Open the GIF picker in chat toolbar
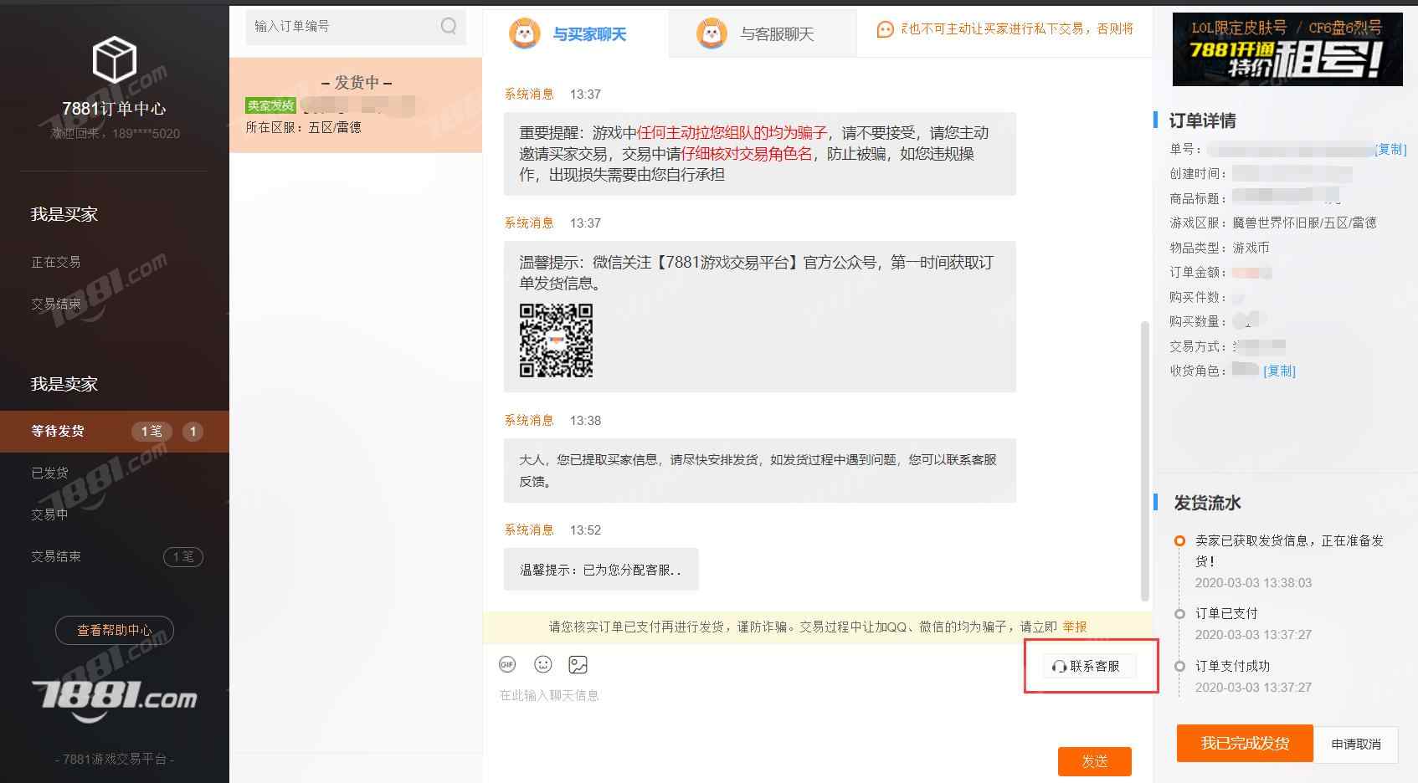This screenshot has width=1418, height=783. tap(507, 664)
